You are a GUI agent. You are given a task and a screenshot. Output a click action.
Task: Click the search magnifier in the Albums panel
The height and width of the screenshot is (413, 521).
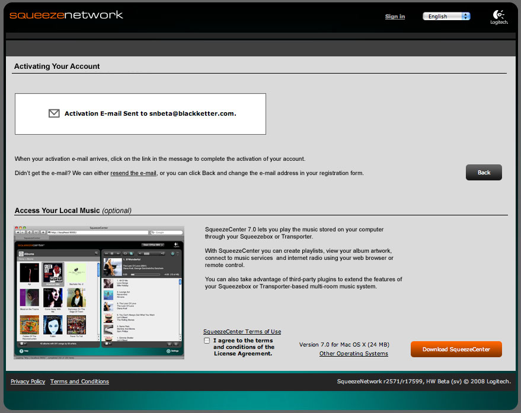tap(96, 253)
